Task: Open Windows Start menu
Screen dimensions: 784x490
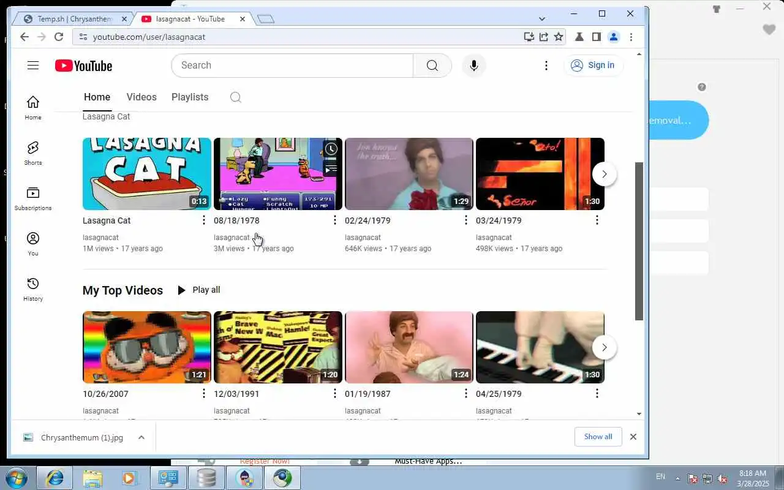Action: (16, 478)
